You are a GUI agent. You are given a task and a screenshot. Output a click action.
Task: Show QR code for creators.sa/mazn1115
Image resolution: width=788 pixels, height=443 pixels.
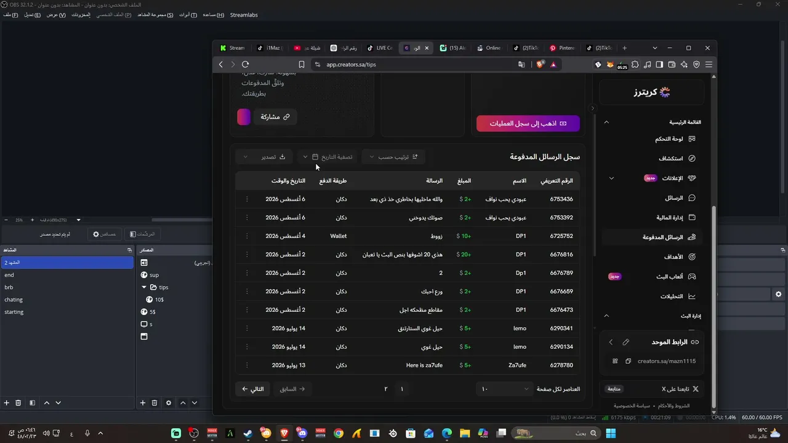click(615, 361)
